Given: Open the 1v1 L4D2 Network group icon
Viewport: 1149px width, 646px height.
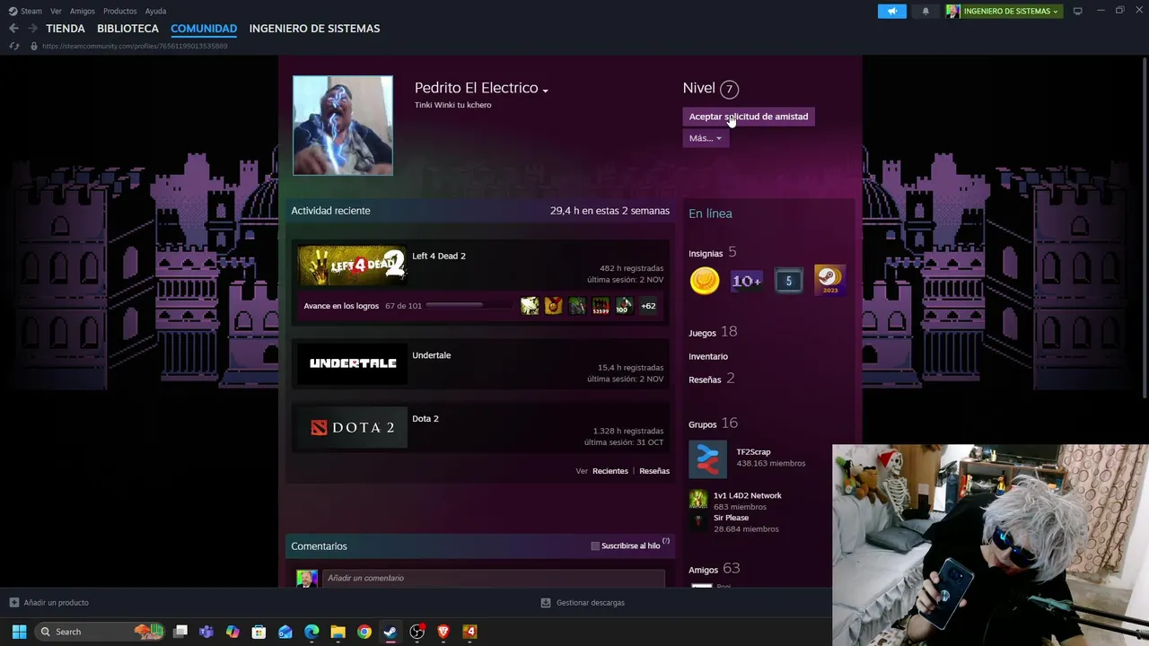Looking at the screenshot, I should point(697,500).
